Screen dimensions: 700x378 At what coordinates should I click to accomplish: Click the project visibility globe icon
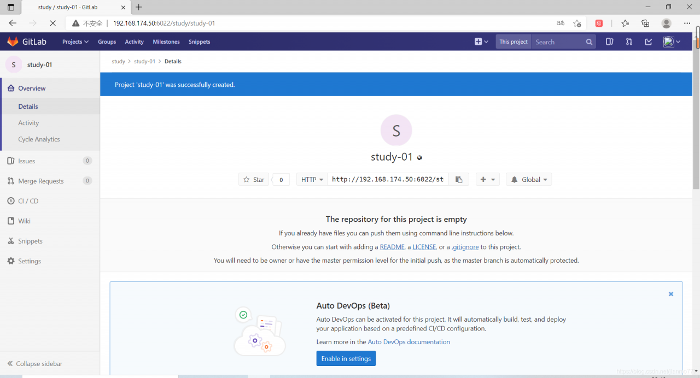pos(419,158)
